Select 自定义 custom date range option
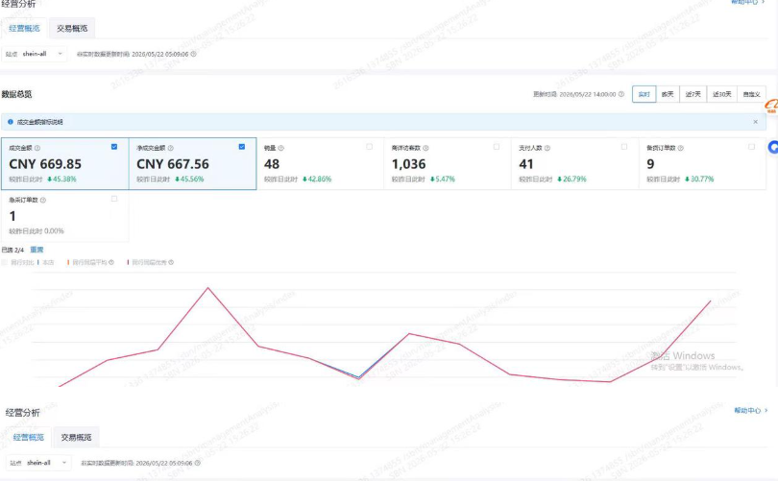 [x=751, y=94]
